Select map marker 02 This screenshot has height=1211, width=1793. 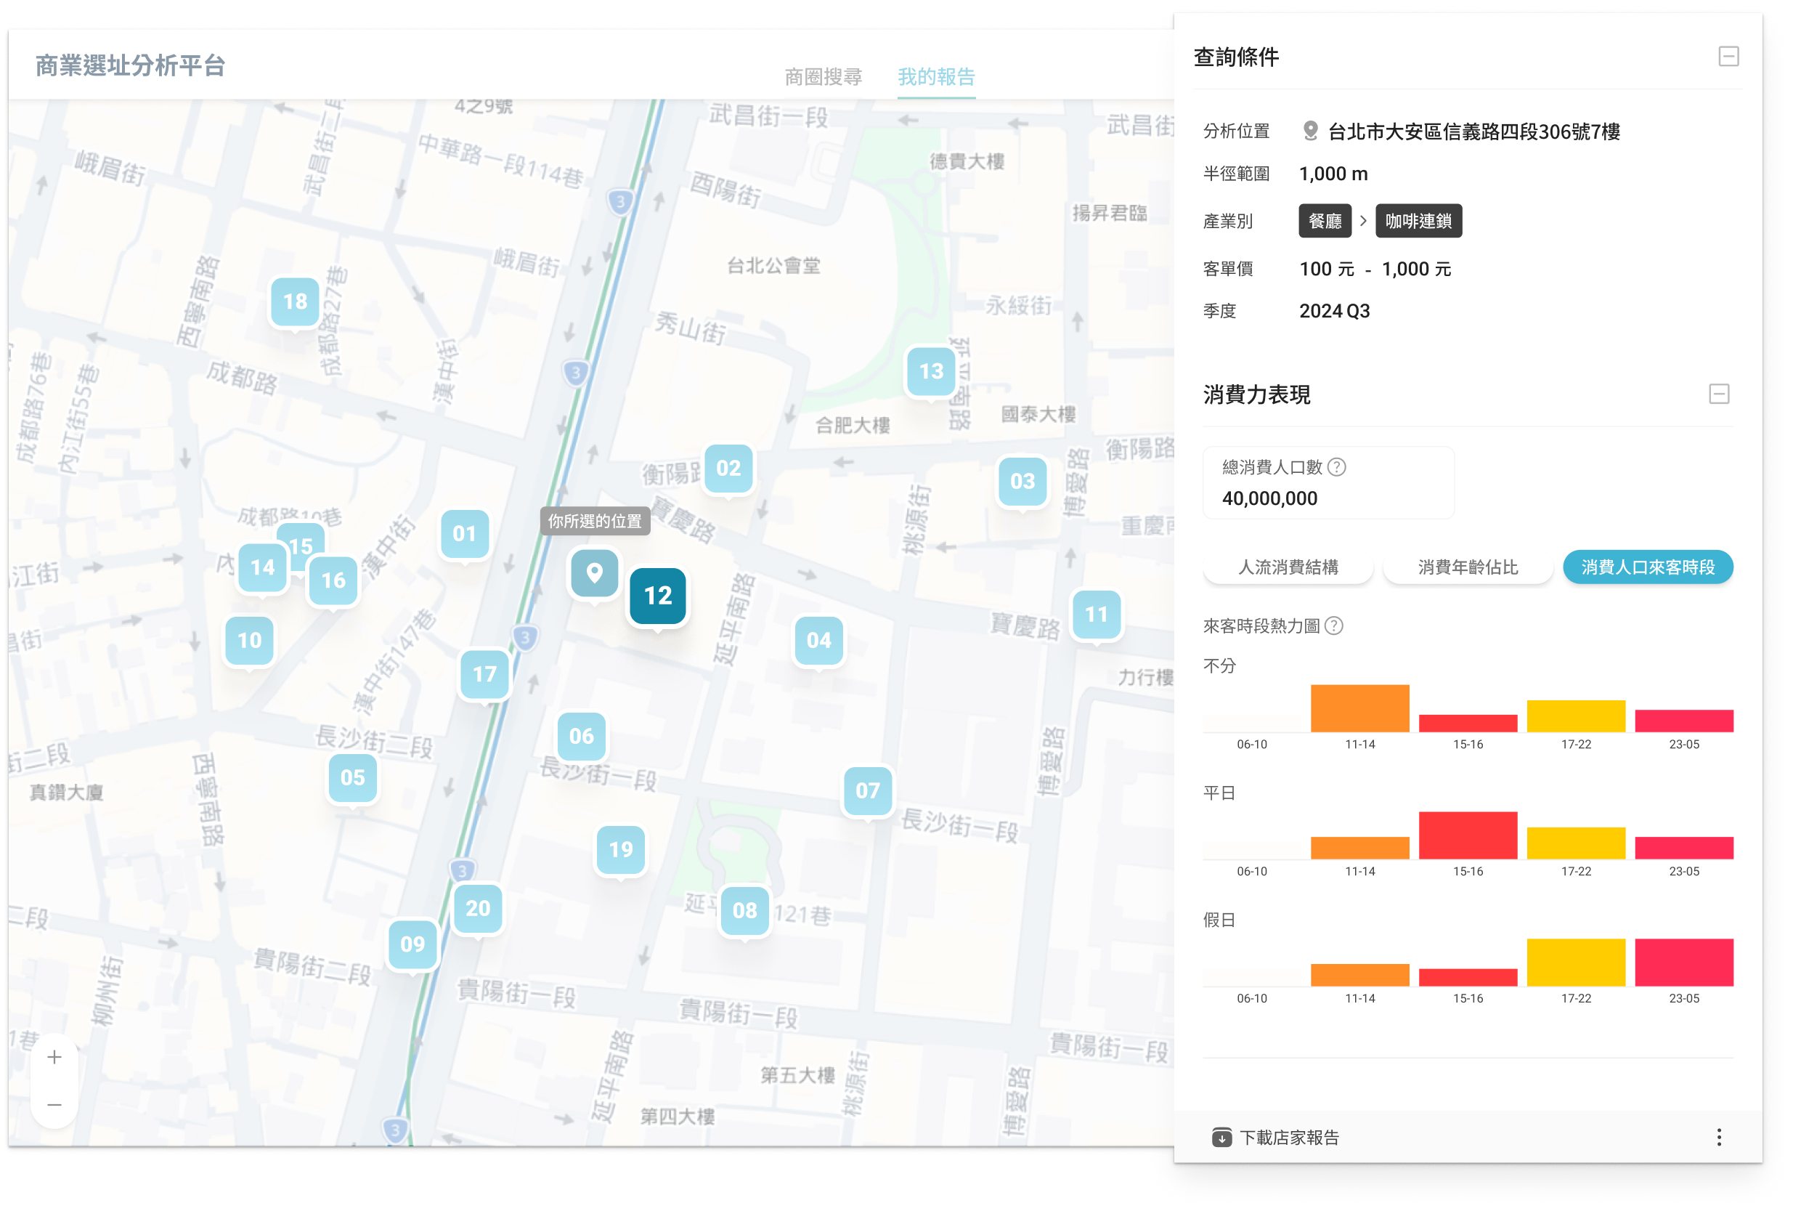(728, 469)
